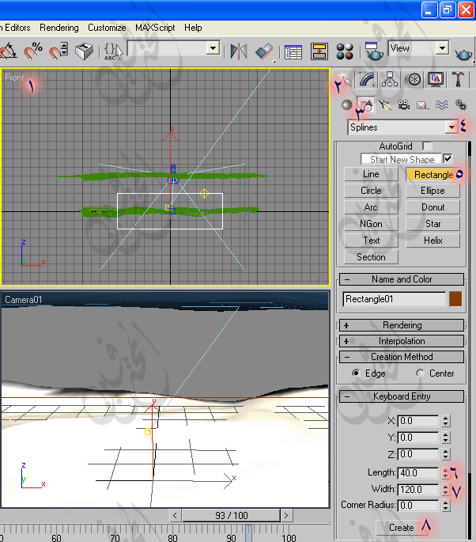Select Helpers category icon
The height and width of the screenshot is (542, 476).
pos(422,104)
